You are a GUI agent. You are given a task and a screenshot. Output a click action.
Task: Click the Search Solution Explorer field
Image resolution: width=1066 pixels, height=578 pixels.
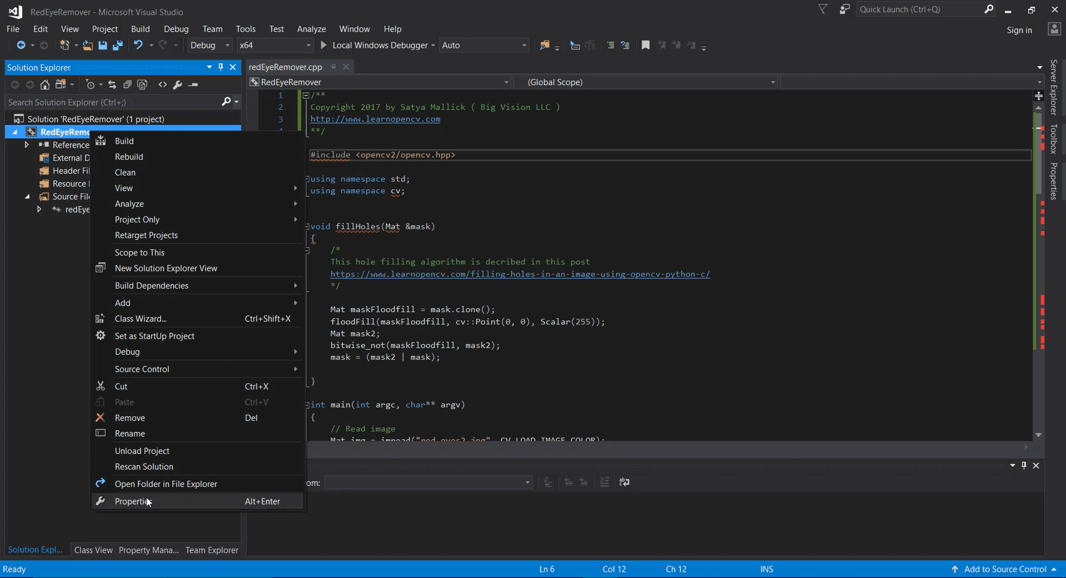(x=114, y=102)
